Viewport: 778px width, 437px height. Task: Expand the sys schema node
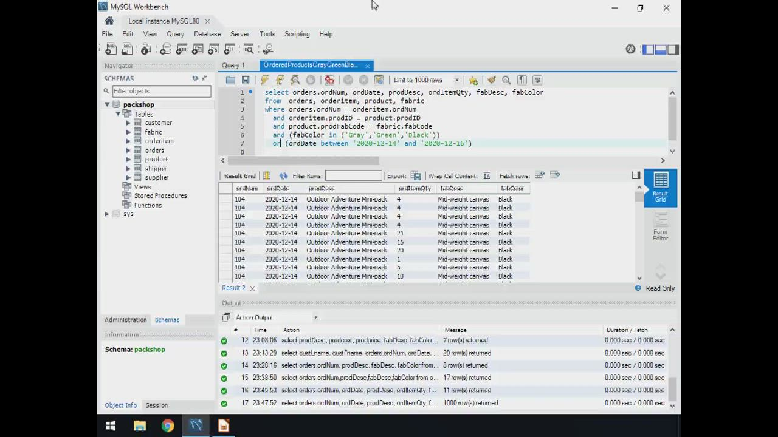pos(107,214)
